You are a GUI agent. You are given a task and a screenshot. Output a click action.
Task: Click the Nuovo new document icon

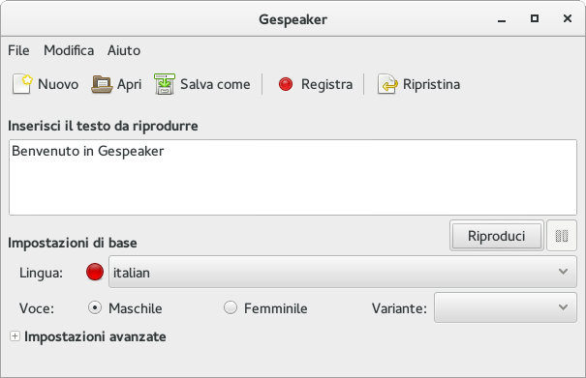22,84
